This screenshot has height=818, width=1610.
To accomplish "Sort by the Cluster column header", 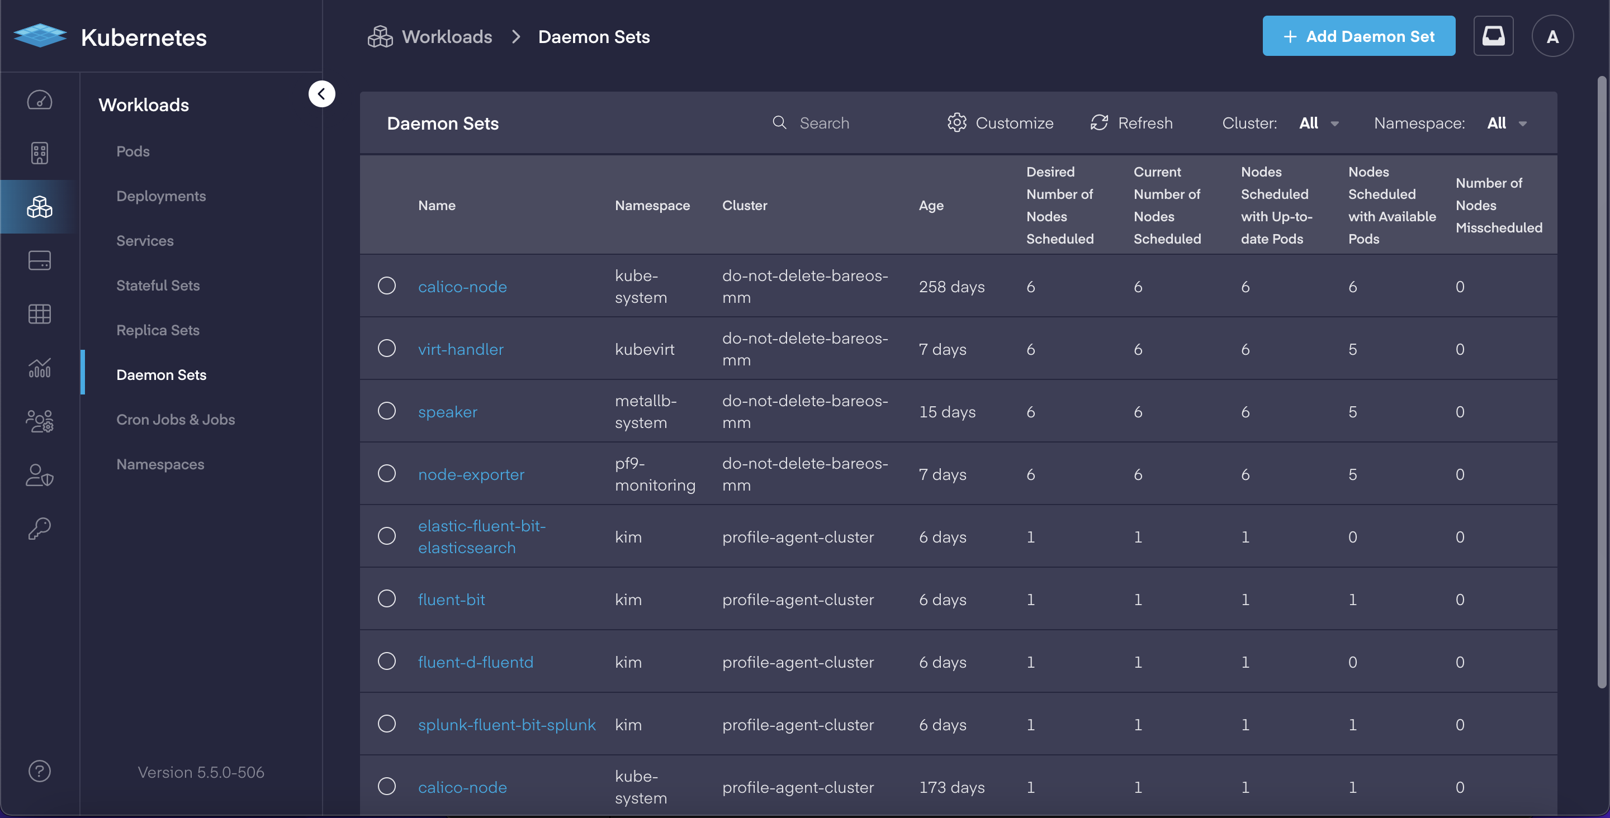I will pyautogui.click(x=745, y=205).
